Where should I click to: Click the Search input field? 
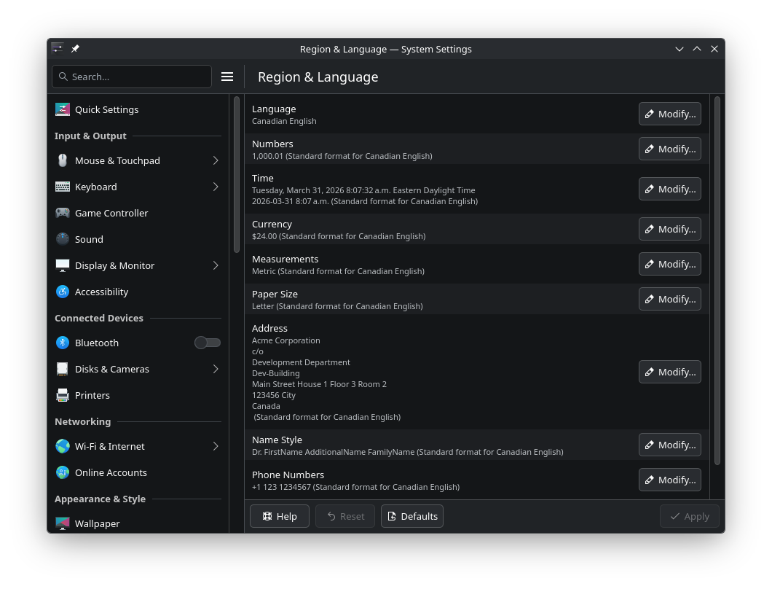pyautogui.click(x=138, y=77)
